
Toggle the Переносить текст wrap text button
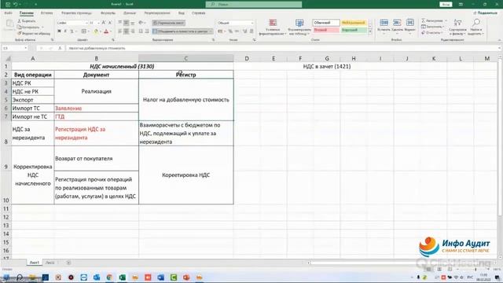click(x=168, y=23)
